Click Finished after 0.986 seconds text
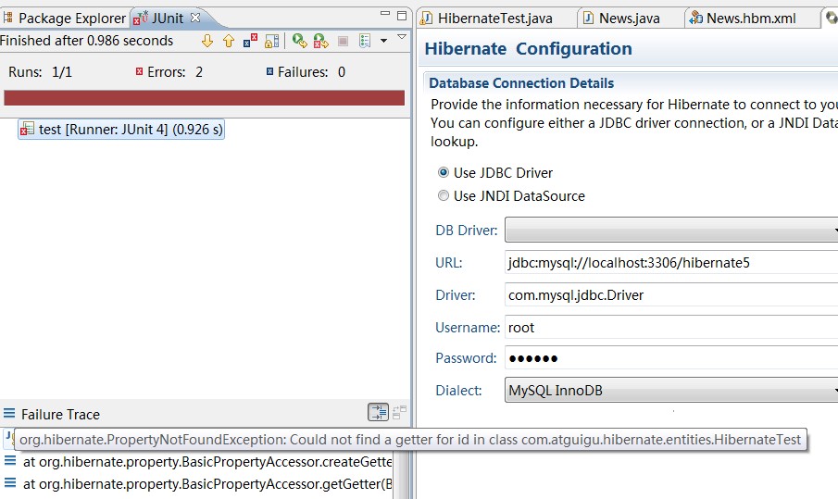Viewport: 838px width, 499px height. coord(87,41)
